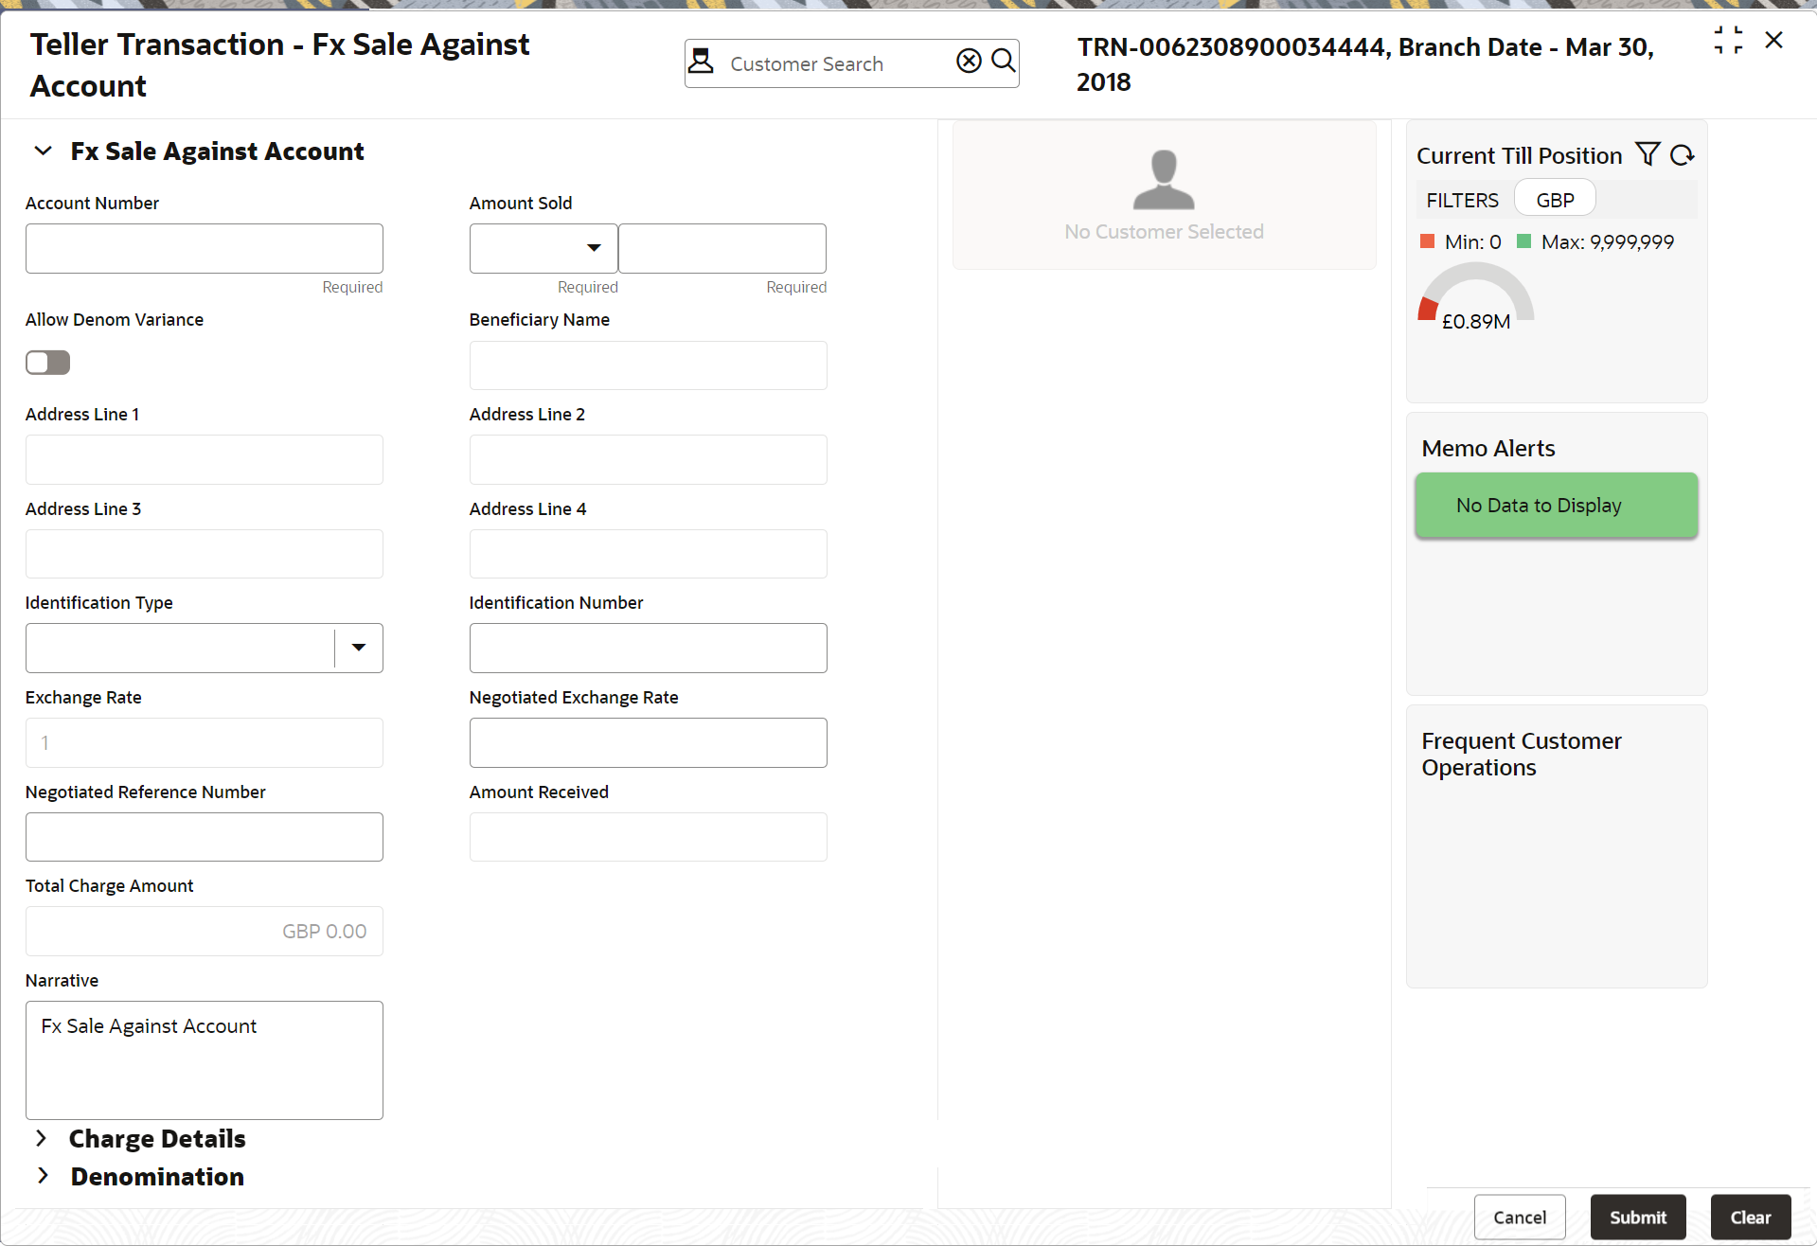Click the Account Number input field
This screenshot has height=1246, width=1817.
(205, 249)
